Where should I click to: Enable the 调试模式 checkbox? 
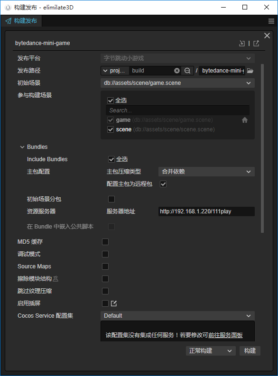click(105, 254)
